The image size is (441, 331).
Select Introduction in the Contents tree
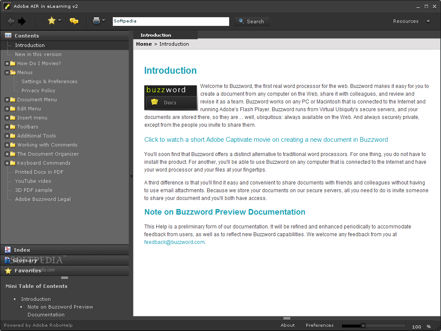[30, 45]
